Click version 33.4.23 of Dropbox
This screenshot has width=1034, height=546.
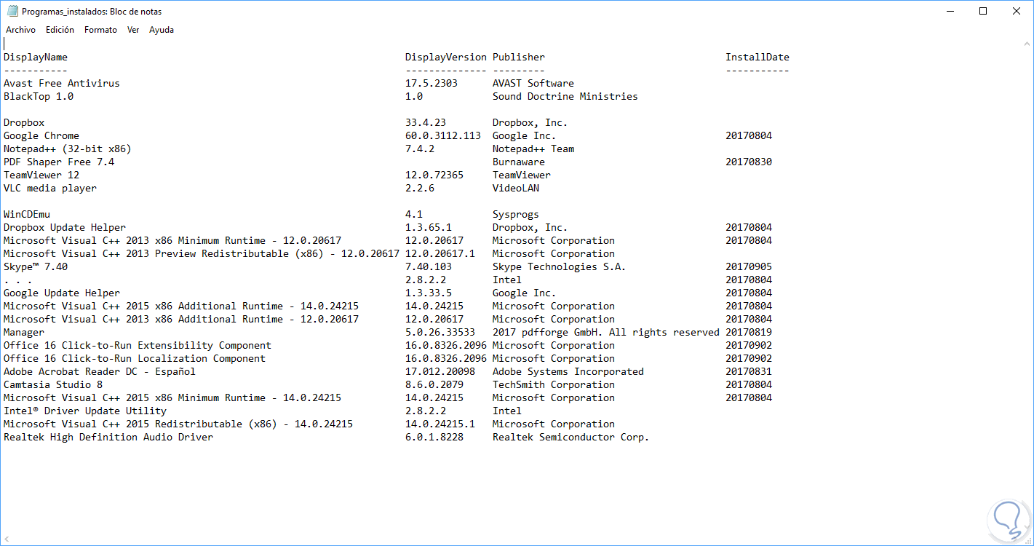pos(426,122)
